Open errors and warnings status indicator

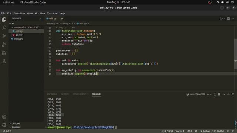(x=7, y=131)
